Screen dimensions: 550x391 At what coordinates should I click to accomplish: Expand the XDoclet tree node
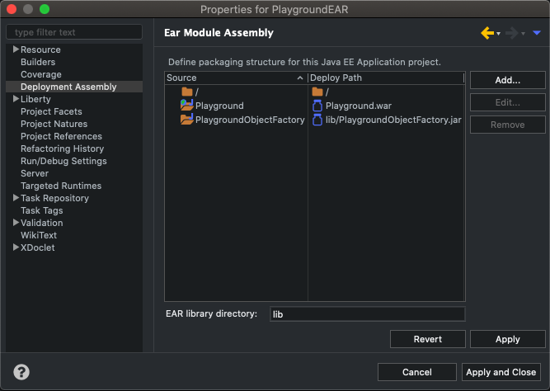pos(16,247)
